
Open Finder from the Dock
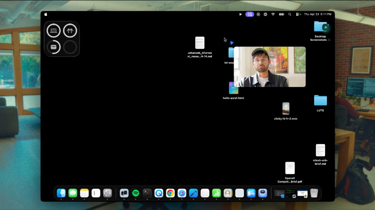[61, 193]
